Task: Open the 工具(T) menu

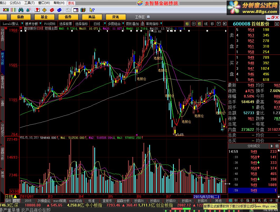Action: pos(29,3)
